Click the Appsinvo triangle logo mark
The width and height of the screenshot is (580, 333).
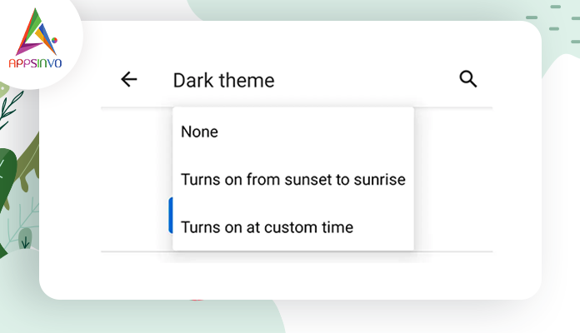pyautogui.click(x=37, y=32)
